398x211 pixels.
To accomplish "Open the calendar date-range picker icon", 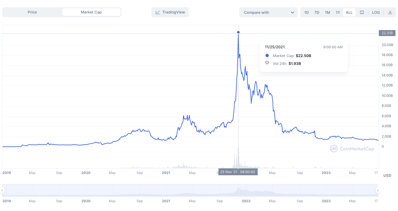I will click(362, 12).
